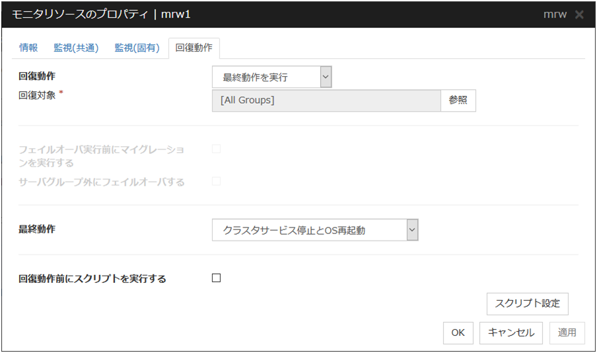Open the 回復動作 dropdown showing 最終動作を実行
The image size is (597, 353).
pyautogui.click(x=271, y=77)
